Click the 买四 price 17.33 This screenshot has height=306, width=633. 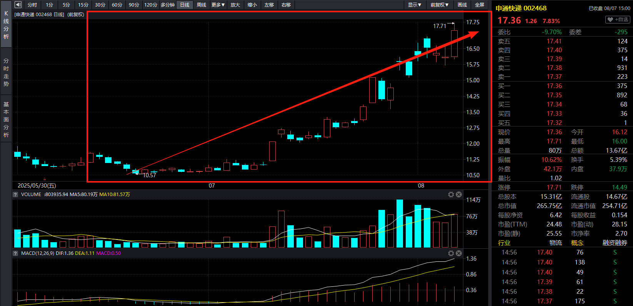(x=554, y=113)
